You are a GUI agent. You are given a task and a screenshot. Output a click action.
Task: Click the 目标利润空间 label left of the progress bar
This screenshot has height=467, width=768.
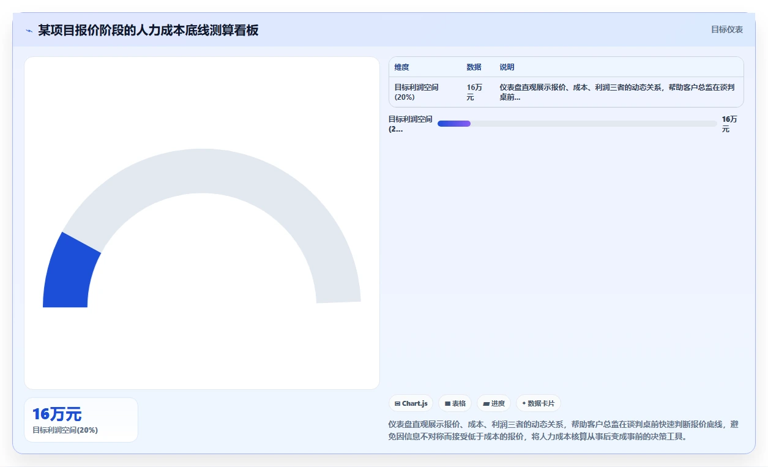(x=410, y=124)
